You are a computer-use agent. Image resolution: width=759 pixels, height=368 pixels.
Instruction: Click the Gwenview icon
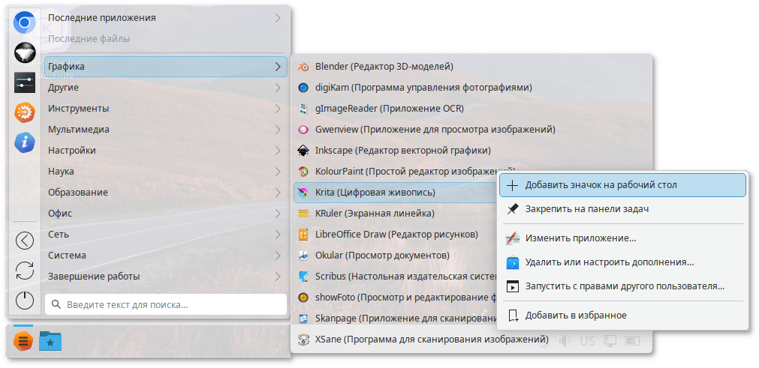[303, 130]
